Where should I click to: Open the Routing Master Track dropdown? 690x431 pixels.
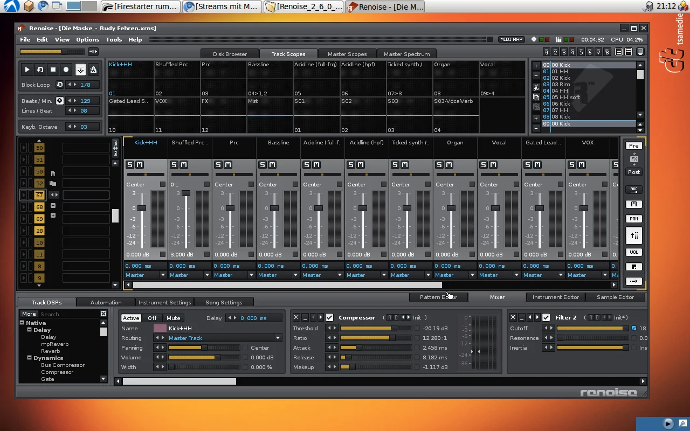pos(278,338)
